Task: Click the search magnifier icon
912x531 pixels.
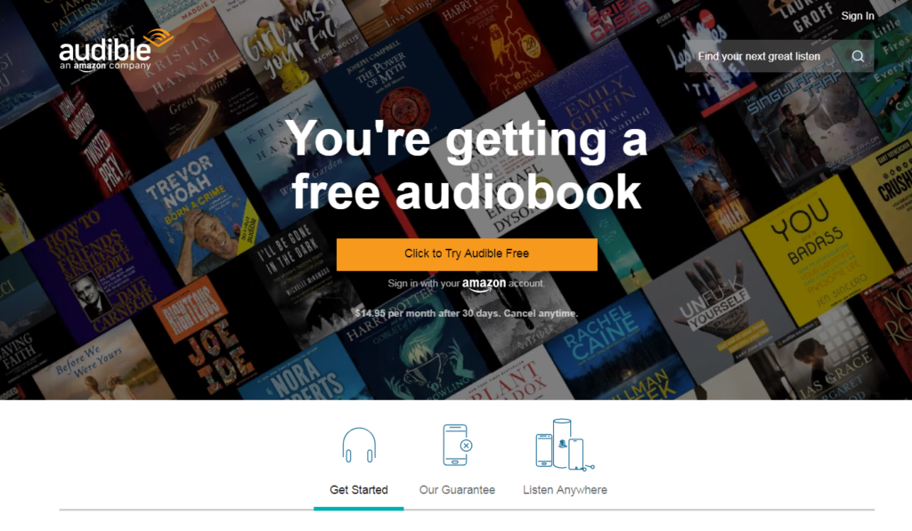Action: tap(858, 56)
